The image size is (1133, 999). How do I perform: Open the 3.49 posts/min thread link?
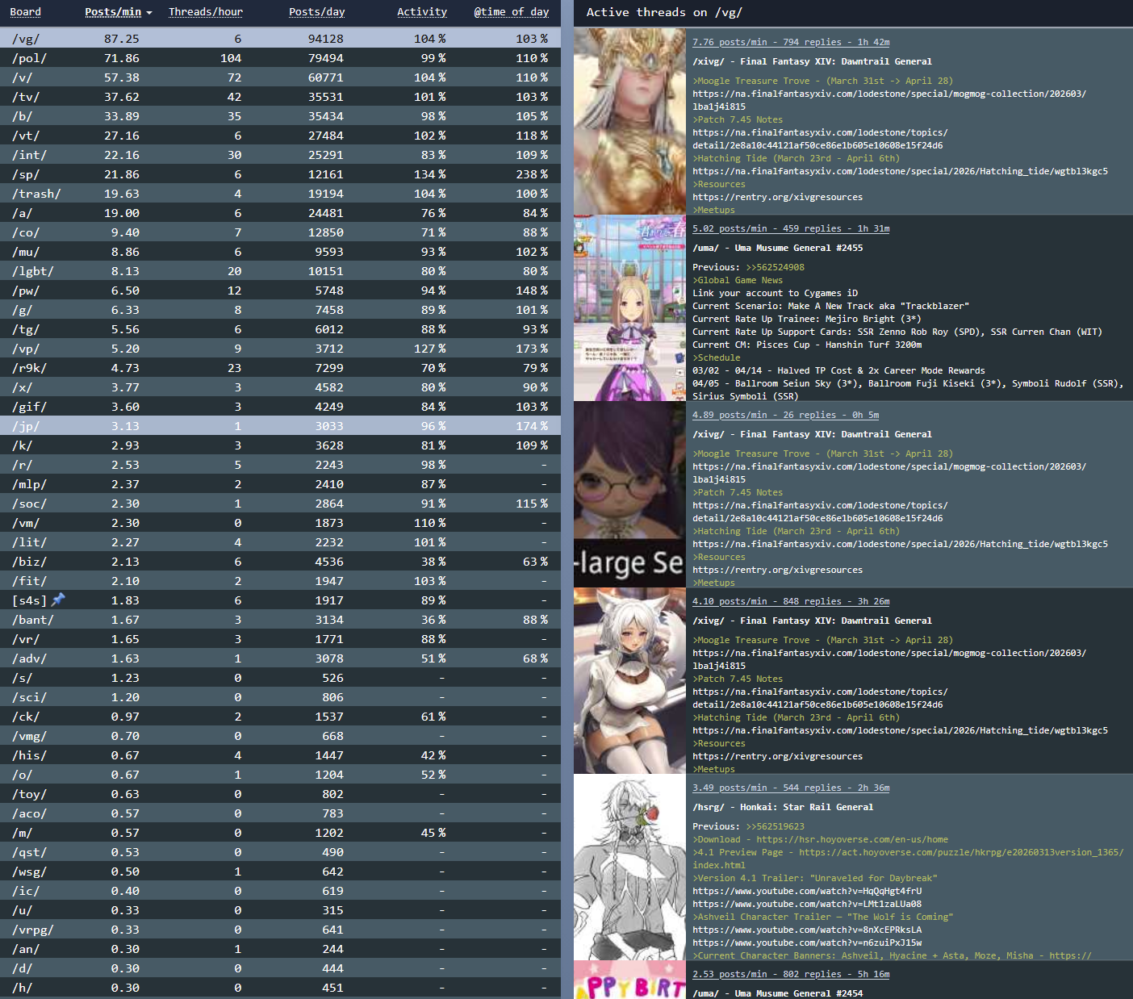(791, 788)
